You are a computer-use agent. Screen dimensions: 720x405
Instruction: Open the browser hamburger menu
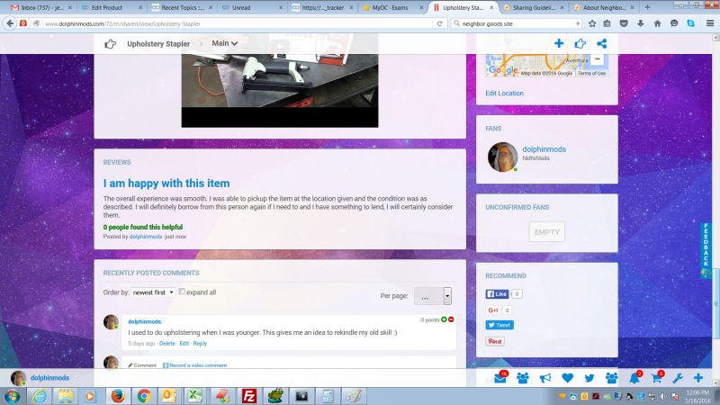(x=710, y=23)
